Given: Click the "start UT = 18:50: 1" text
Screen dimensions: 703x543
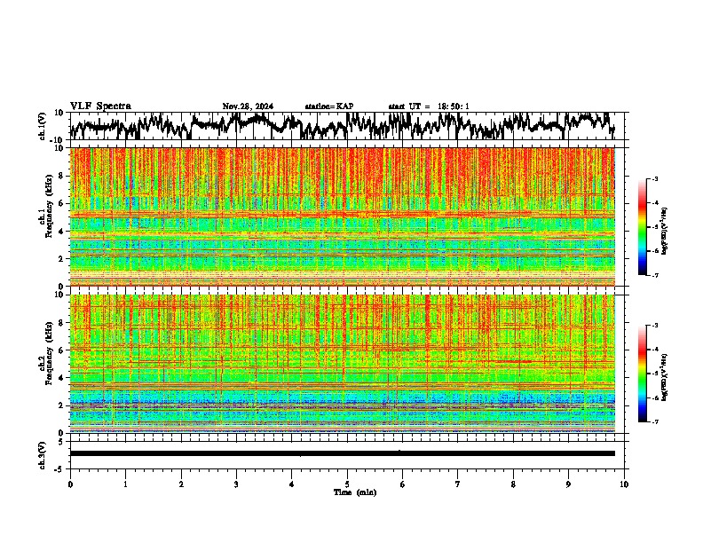Looking at the screenshot, I should (429, 106).
